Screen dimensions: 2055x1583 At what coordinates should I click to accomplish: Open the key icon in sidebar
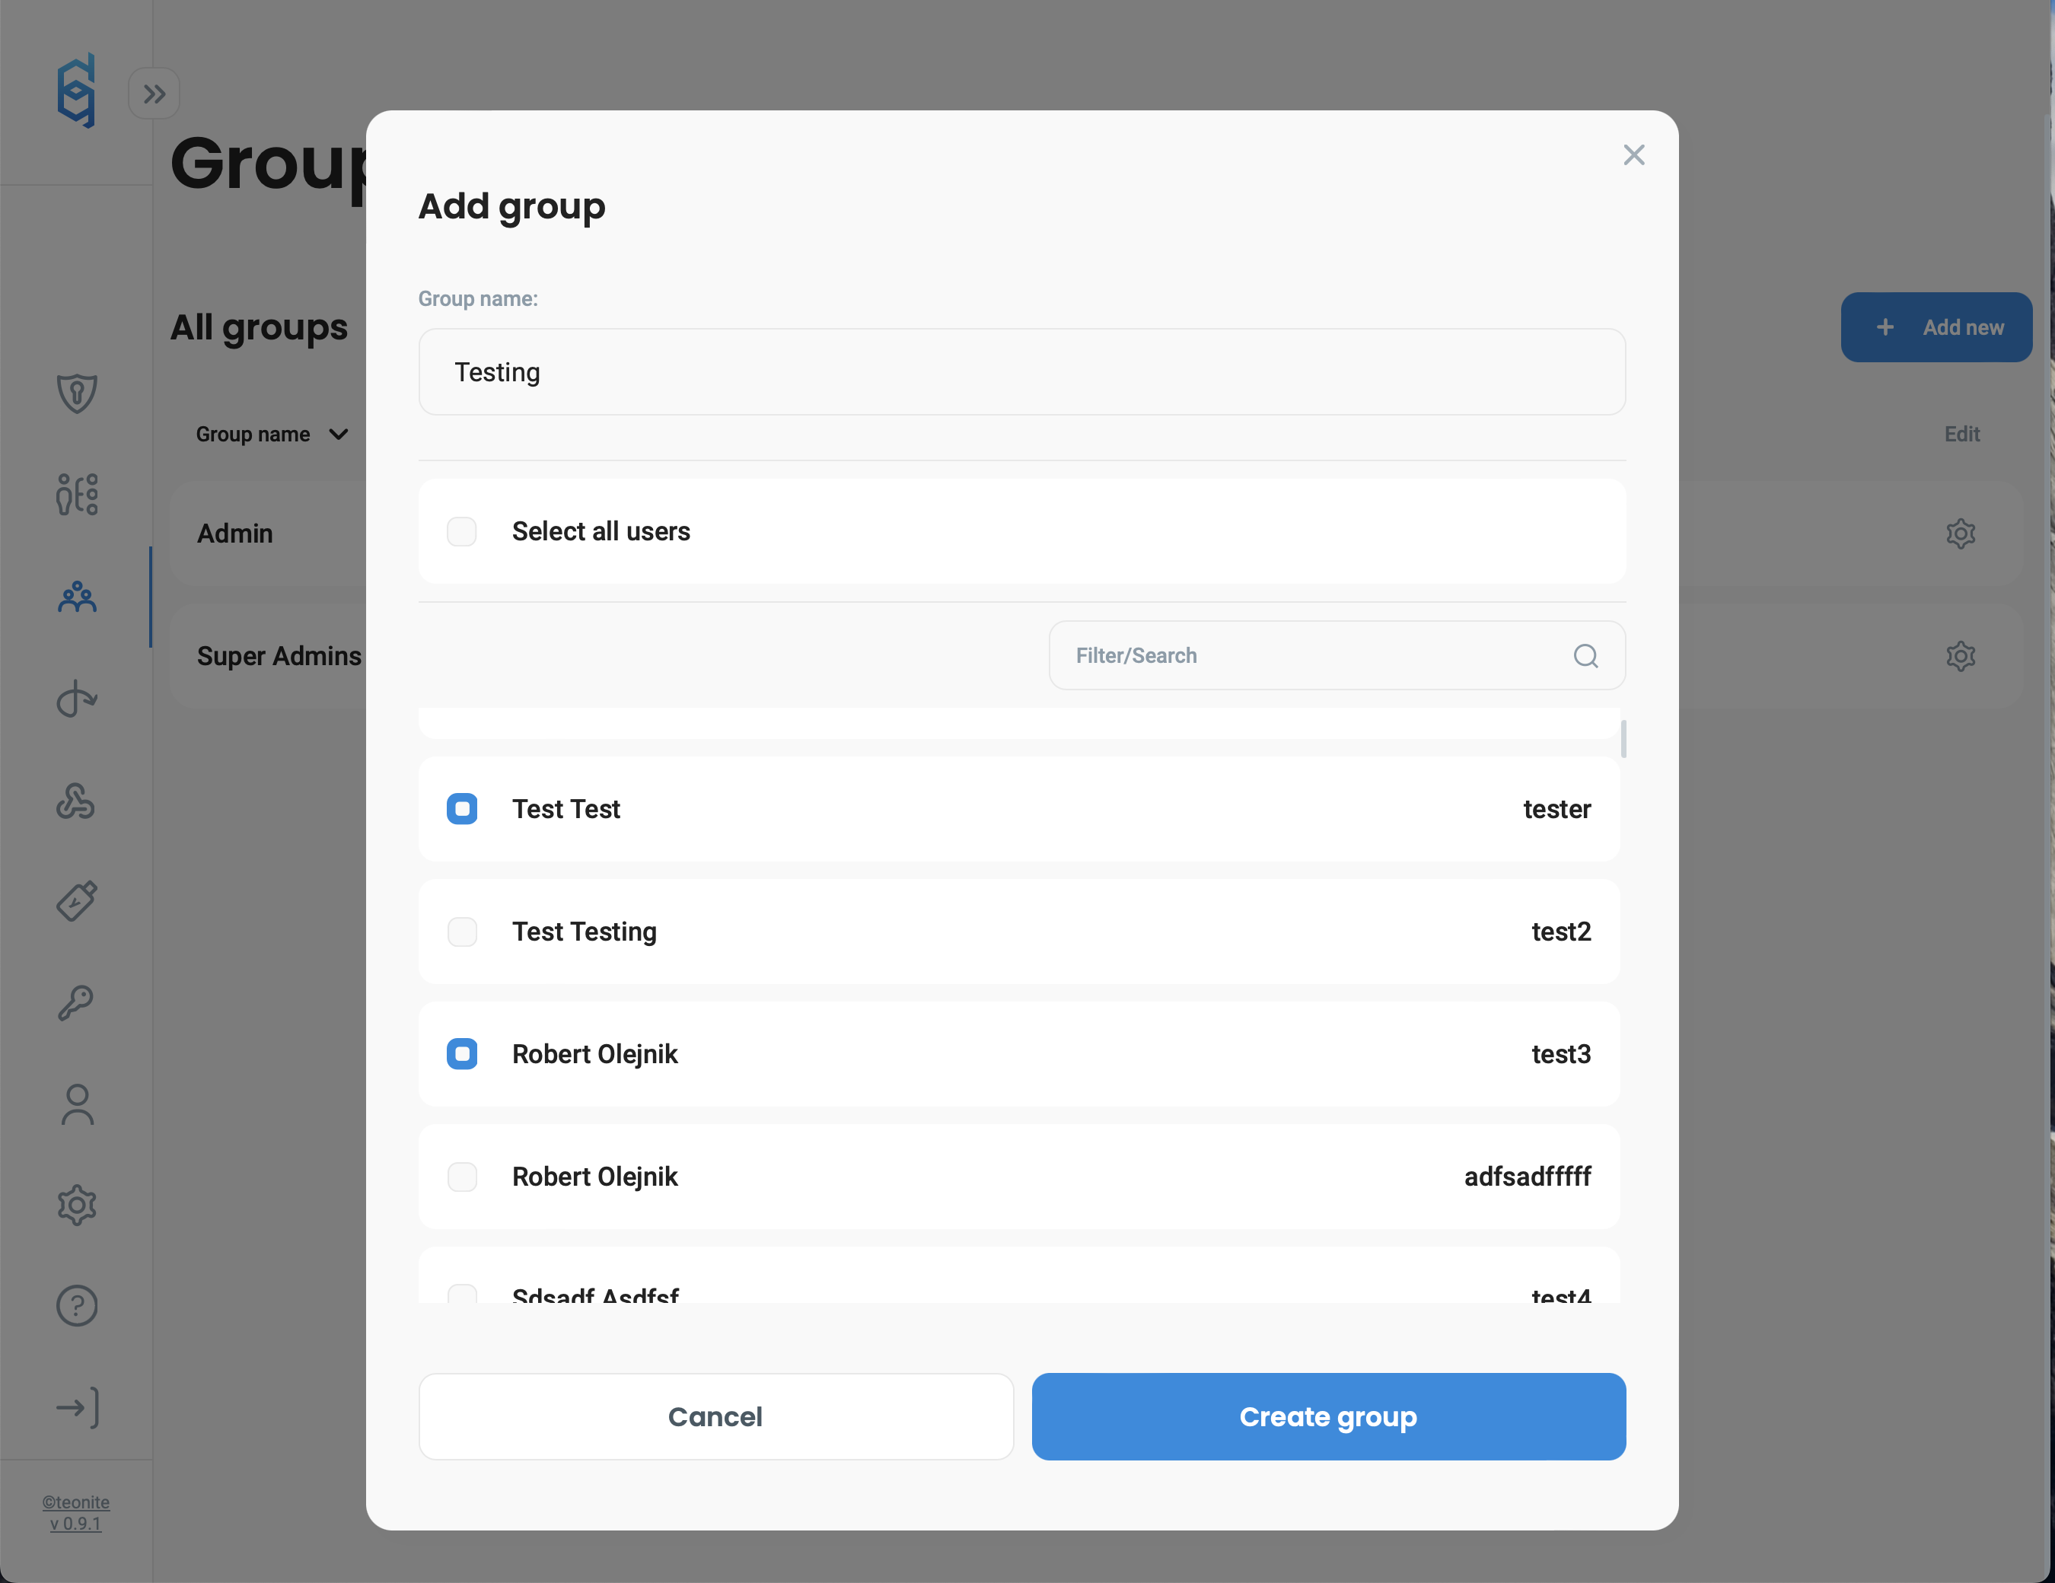[x=77, y=1003]
